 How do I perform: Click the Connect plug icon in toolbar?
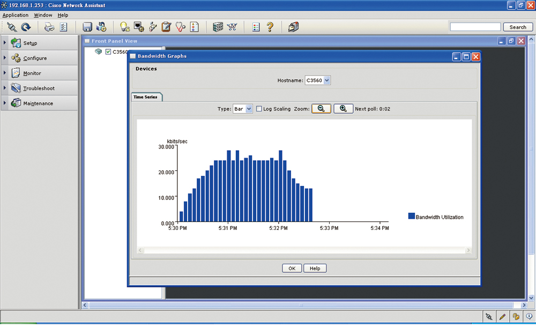point(12,27)
